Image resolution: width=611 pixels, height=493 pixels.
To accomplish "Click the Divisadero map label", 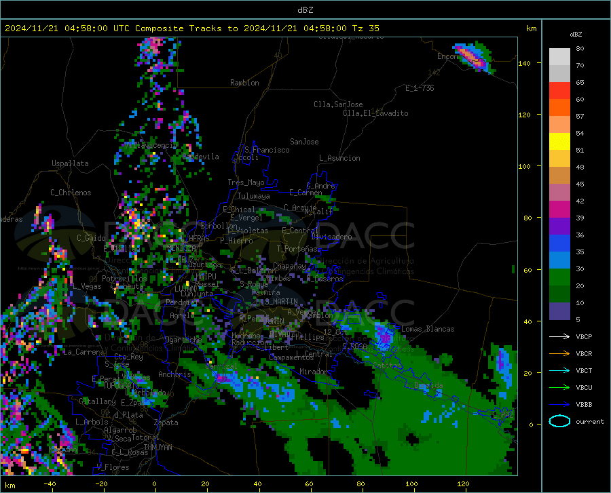I will [x=331, y=237].
